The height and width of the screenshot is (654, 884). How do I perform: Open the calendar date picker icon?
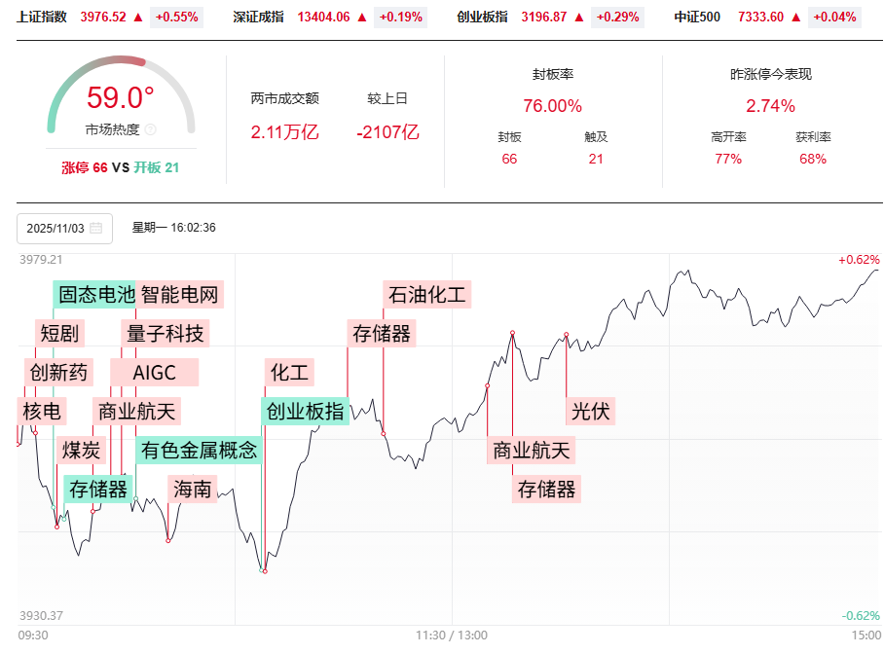point(93,228)
